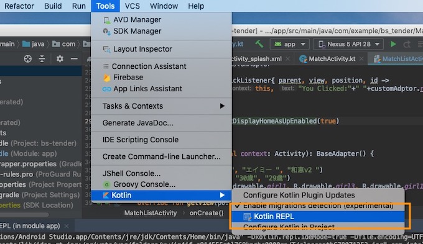This screenshot has width=423, height=244.
Task: Click the locate target crosshair icon
Action: [x=27, y=59]
